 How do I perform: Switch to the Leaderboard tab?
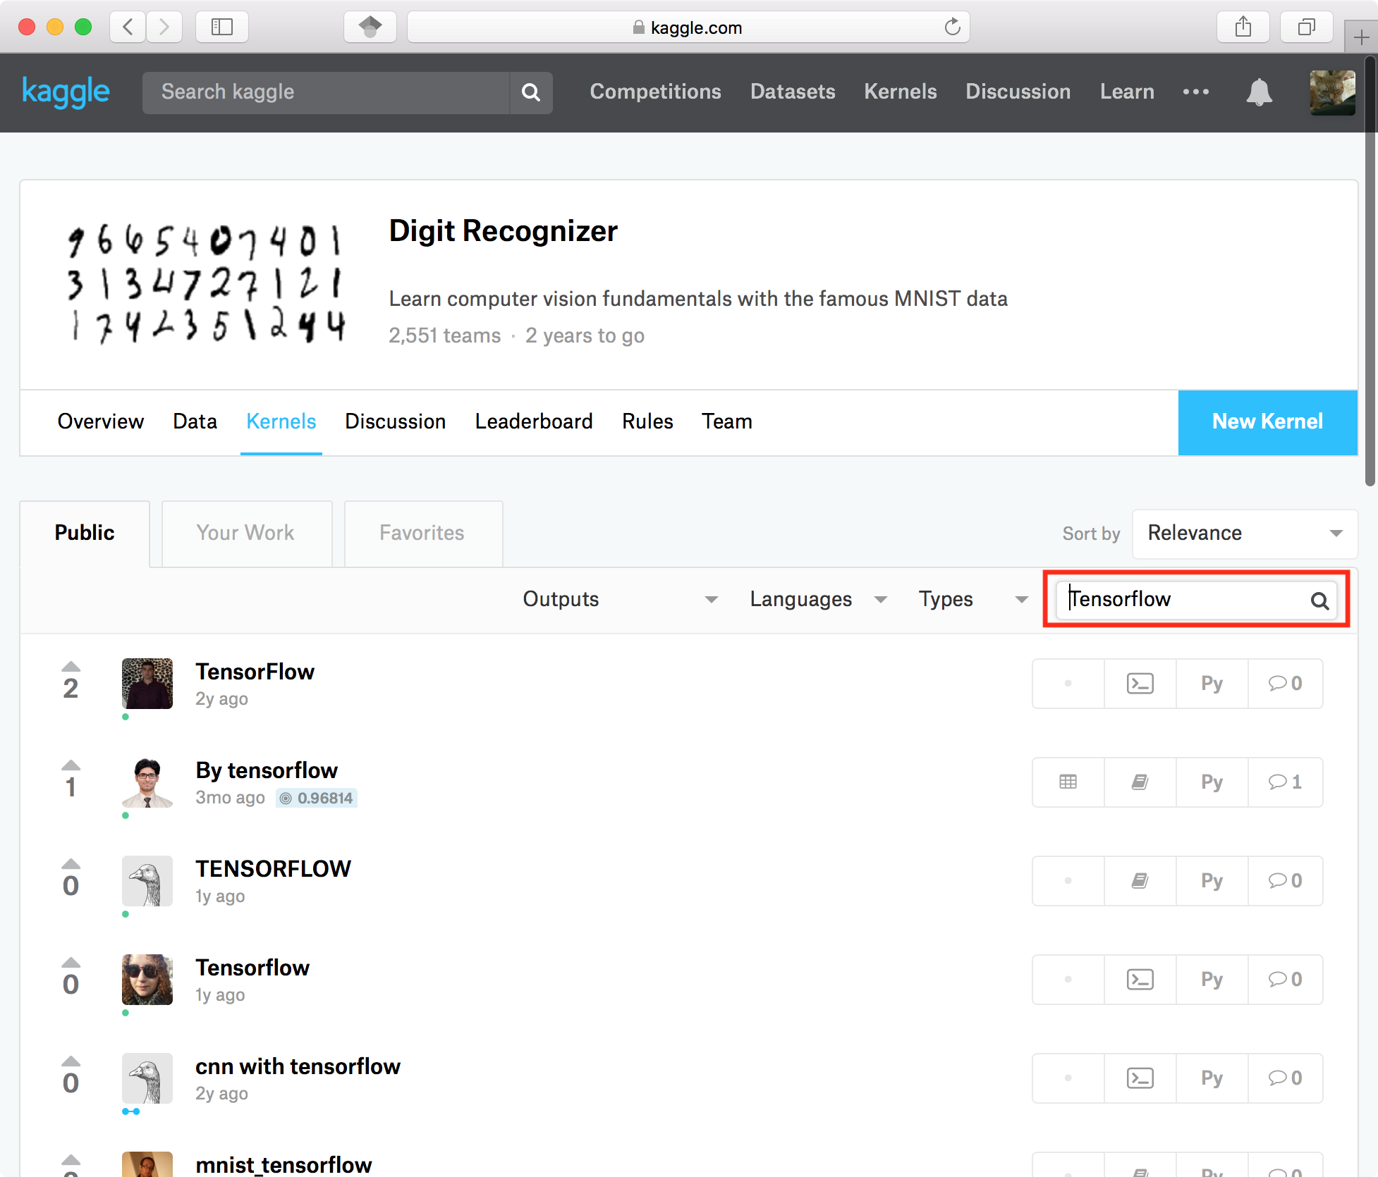point(534,421)
